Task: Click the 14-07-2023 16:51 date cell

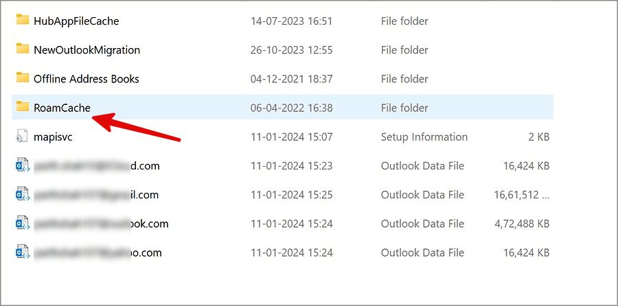Action: click(291, 21)
